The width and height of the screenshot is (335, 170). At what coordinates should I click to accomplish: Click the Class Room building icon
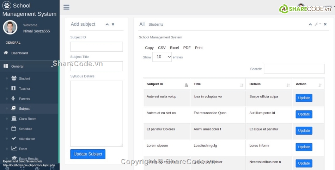[x=14, y=119]
